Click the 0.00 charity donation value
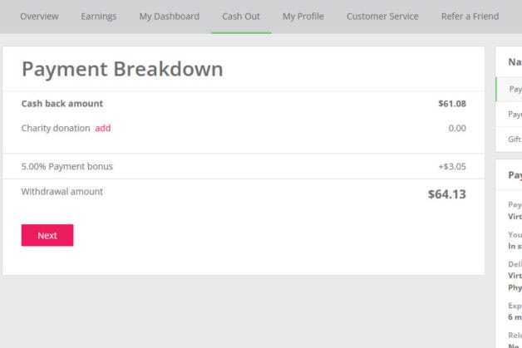Image resolution: width=522 pixels, height=348 pixels. coord(456,129)
